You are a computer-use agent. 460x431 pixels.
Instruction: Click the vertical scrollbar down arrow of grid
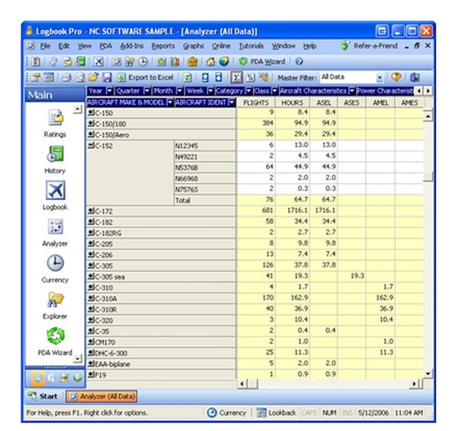point(428,374)
